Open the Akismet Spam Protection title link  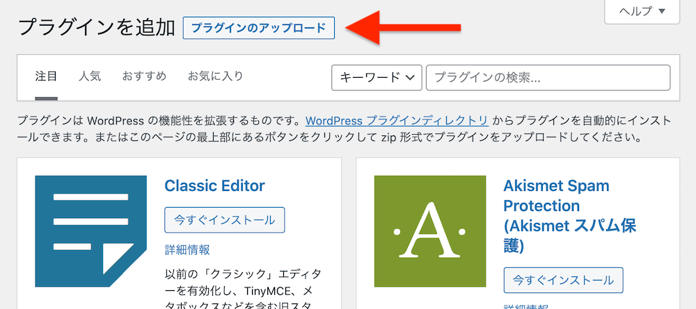coord(570,215)
